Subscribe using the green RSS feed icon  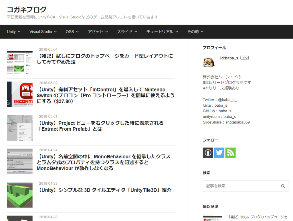coord(230,153)
